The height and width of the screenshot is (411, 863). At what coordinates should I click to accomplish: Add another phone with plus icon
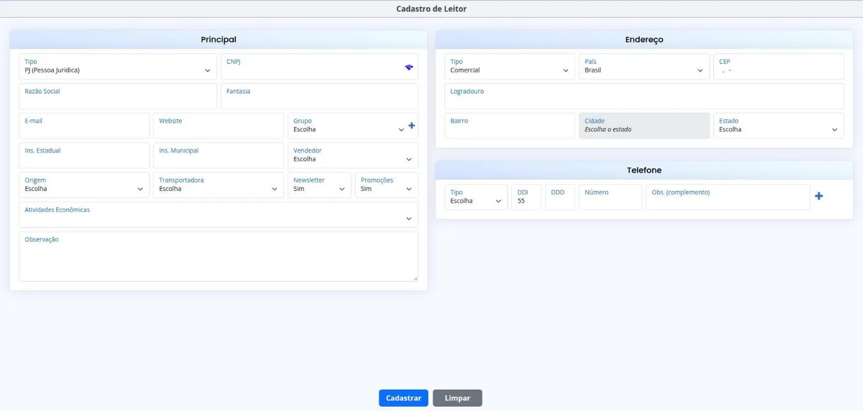point(819,196)
